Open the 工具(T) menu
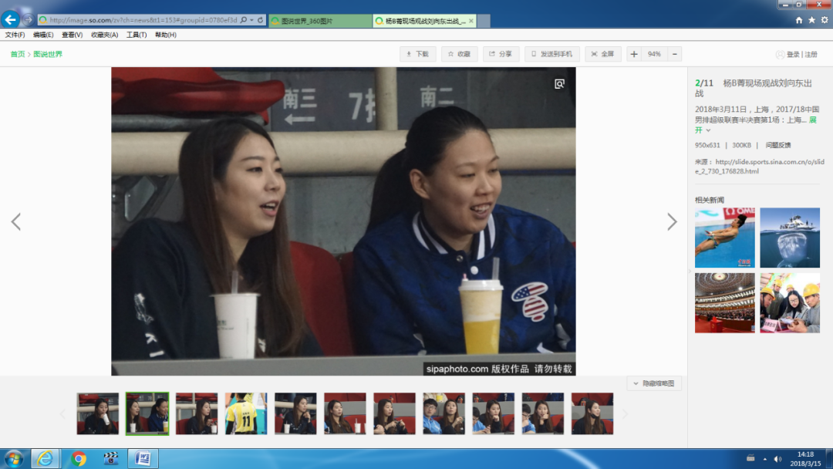833x469 pixels. pyautogui.click(x=137, y=35)
